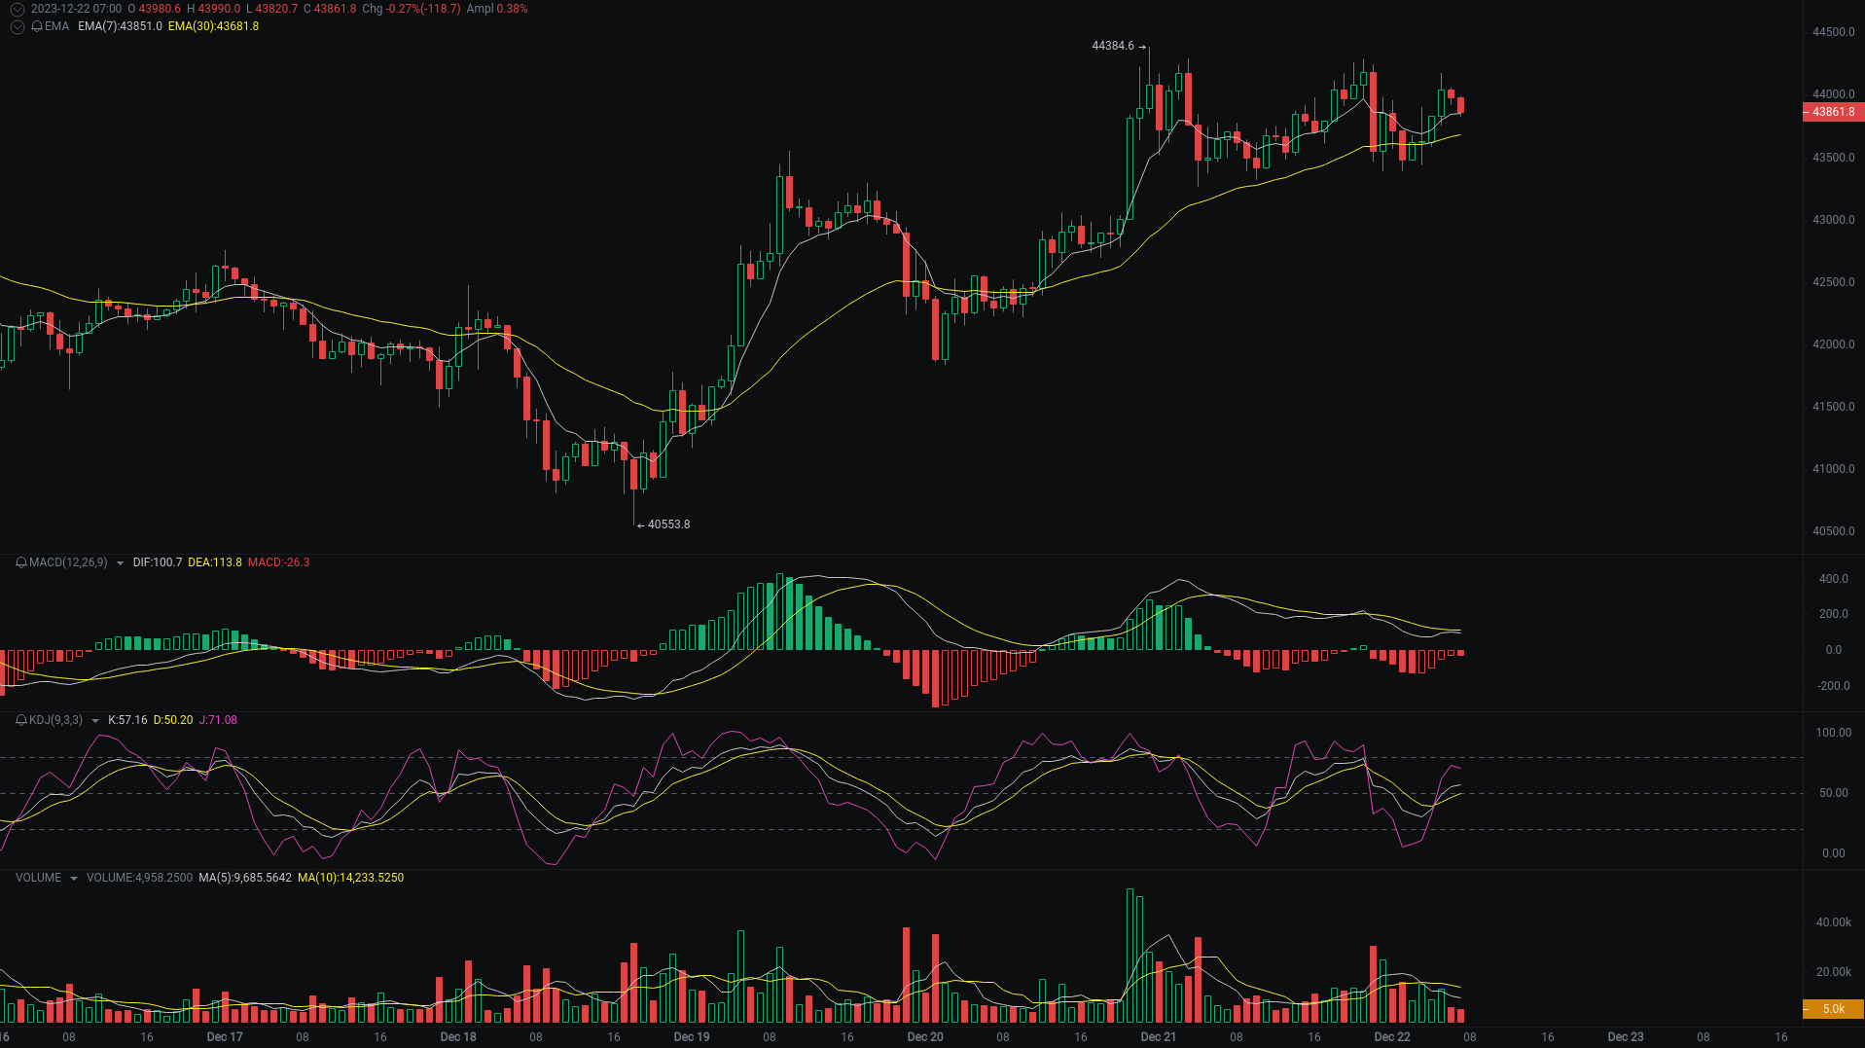Set alert using the EMA bell icon
Screen dimensions: 1865x1048
[x=37, y=26]
